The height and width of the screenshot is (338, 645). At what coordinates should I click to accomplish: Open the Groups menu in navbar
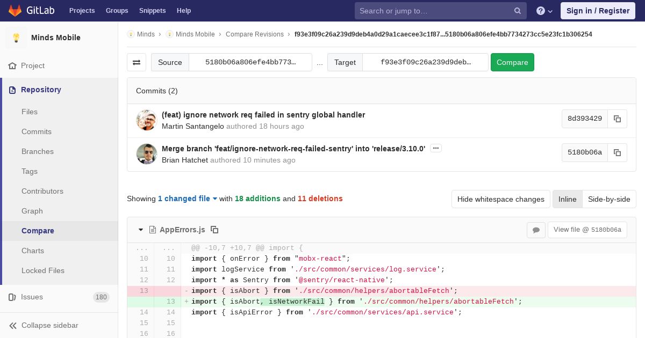[x=117, y=11]
